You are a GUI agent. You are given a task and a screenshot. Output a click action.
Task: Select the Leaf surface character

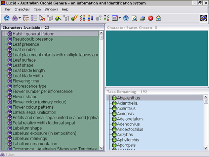(24, 60)
